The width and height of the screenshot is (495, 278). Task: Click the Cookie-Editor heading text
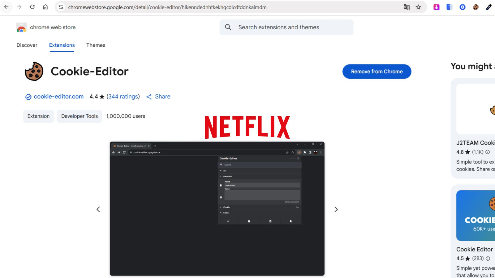[89, 71]
